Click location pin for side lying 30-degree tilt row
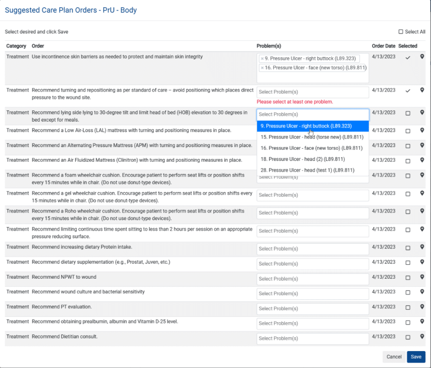This screenshot has width=431, height=368. (x=422, y=112)
